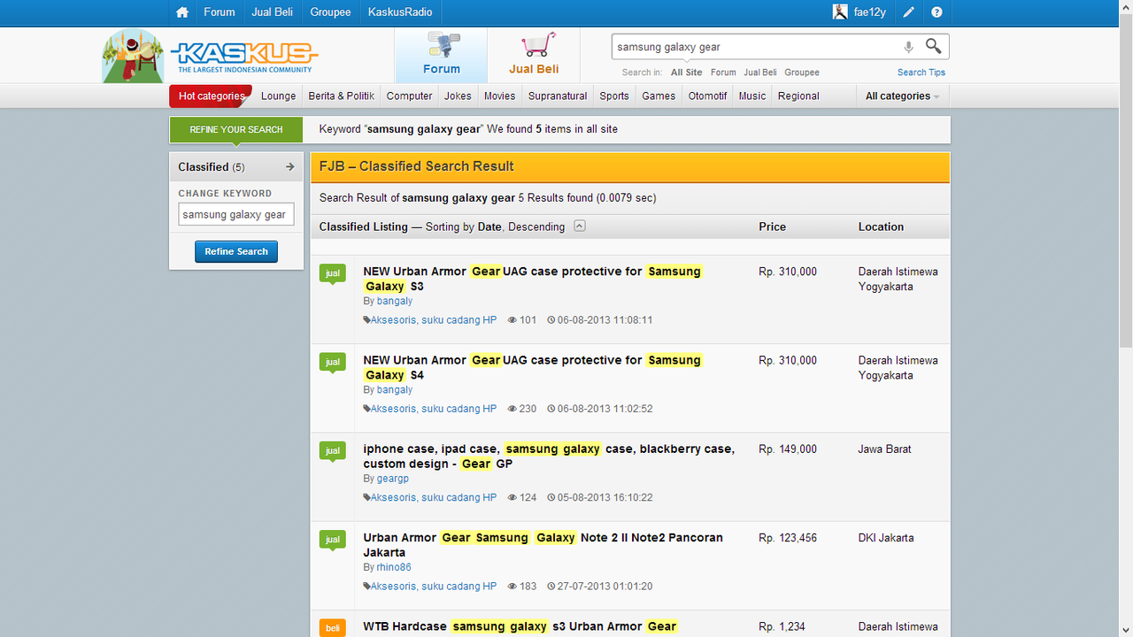Open Aksesoris tag on the Note 2 listing
Viewport: 1133px width, 637px height.
point(434,586)
